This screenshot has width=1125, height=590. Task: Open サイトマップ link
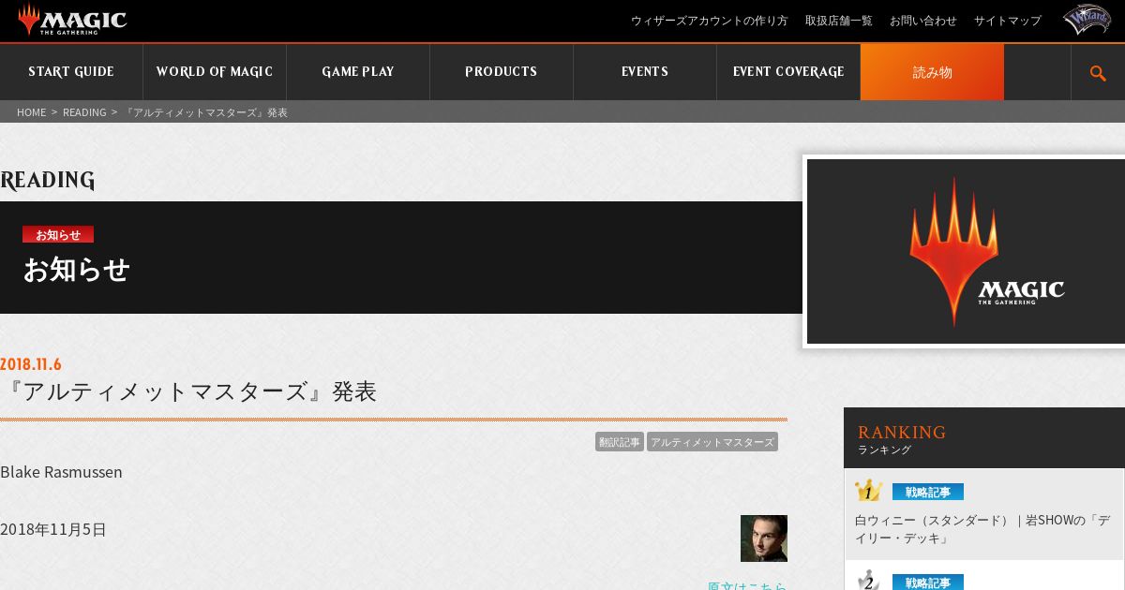click(x=1008, y=21)
